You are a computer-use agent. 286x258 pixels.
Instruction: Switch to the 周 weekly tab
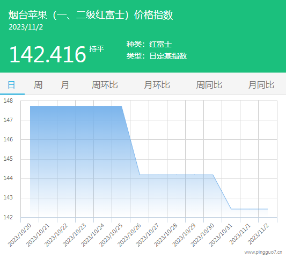click(x=38, y=85)
